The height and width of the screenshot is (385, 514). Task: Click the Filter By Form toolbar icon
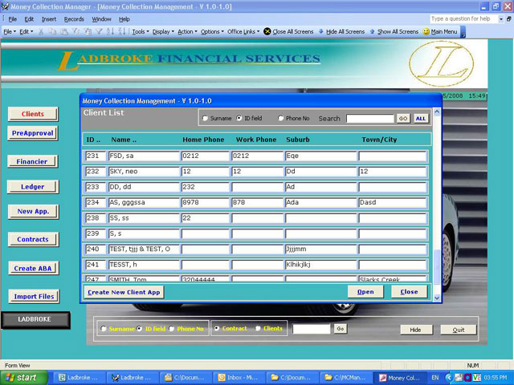click(x=88, y=32)
